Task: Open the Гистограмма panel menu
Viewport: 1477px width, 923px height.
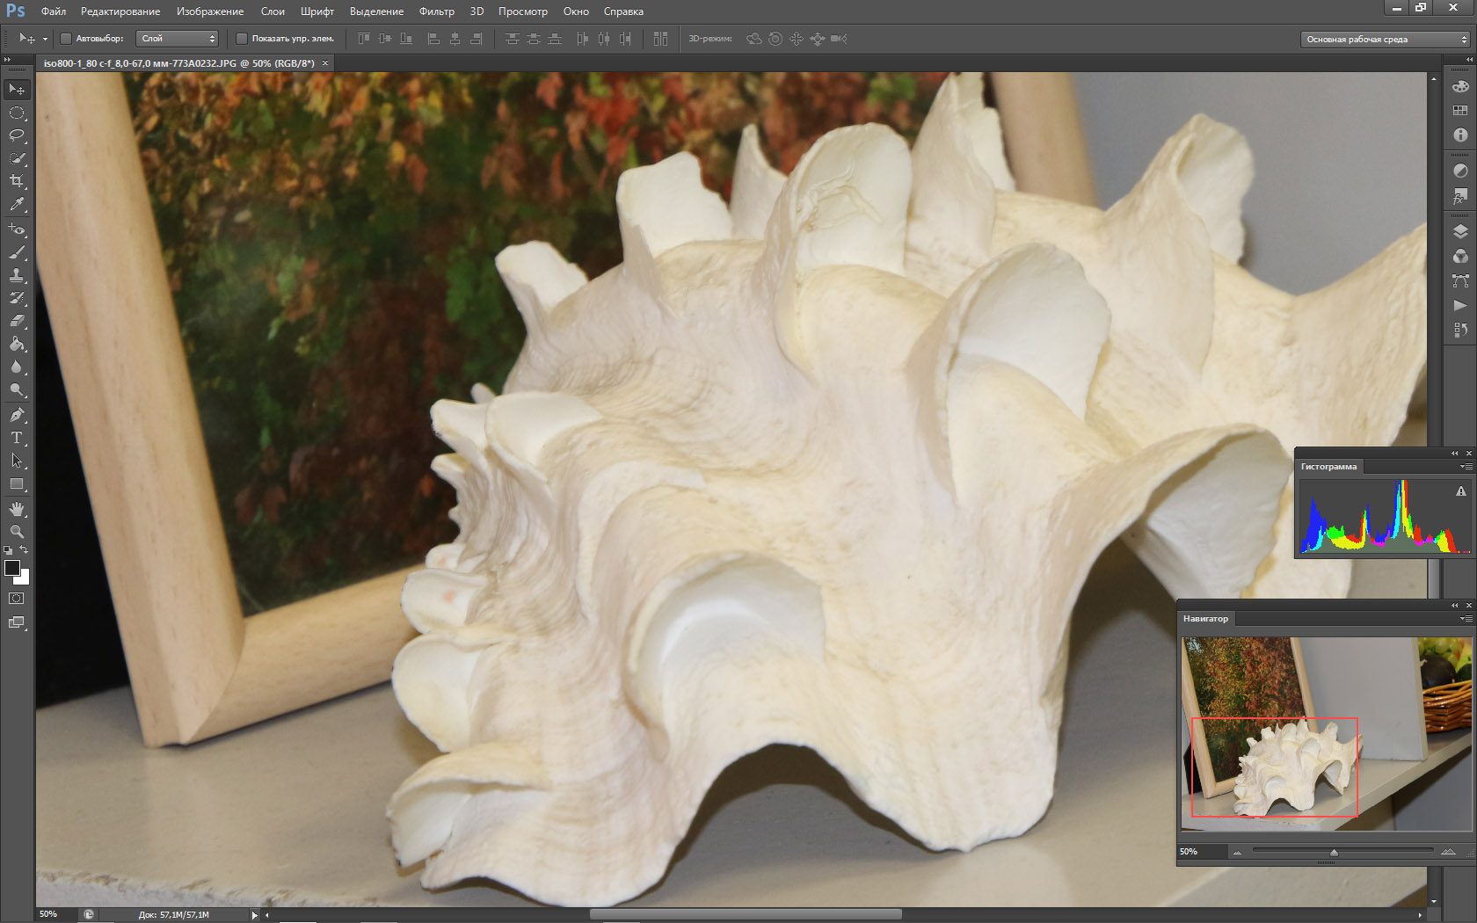Action: (x=1466, y=467)
